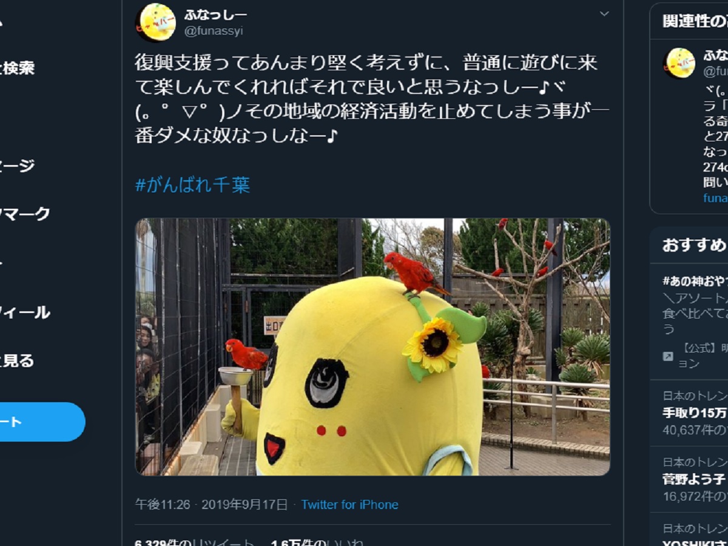Open the ふなっしー display name link
The height and width of the screenshot is (546, 728).
pos(215,15)
